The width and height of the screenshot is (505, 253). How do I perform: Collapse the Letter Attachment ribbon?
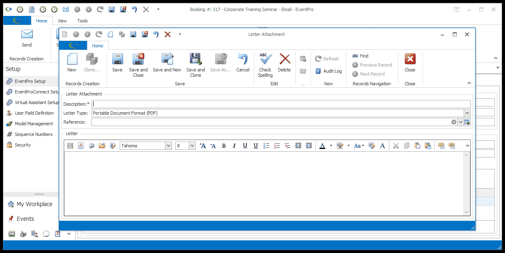coord(469,83)
